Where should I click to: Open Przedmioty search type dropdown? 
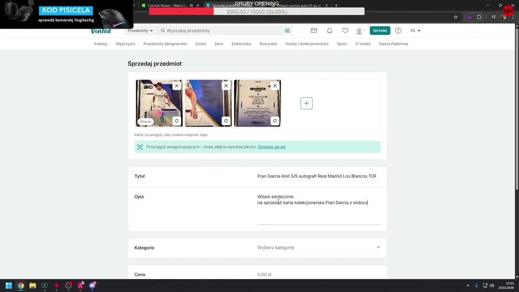(x=140, y=30)
